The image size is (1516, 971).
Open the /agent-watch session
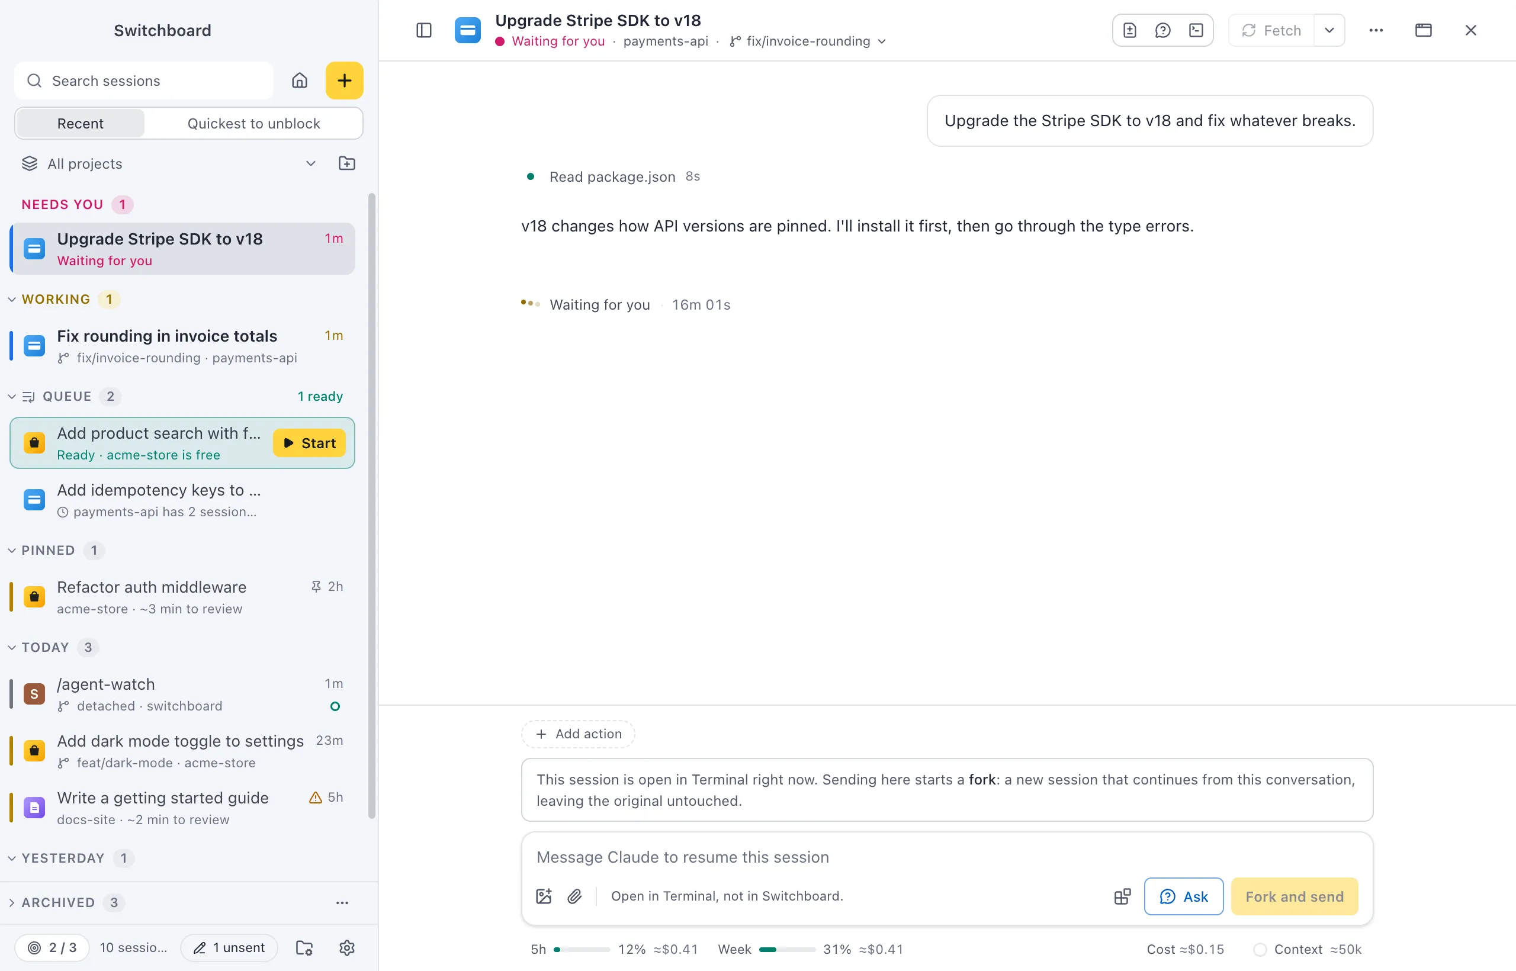(183, 694)
